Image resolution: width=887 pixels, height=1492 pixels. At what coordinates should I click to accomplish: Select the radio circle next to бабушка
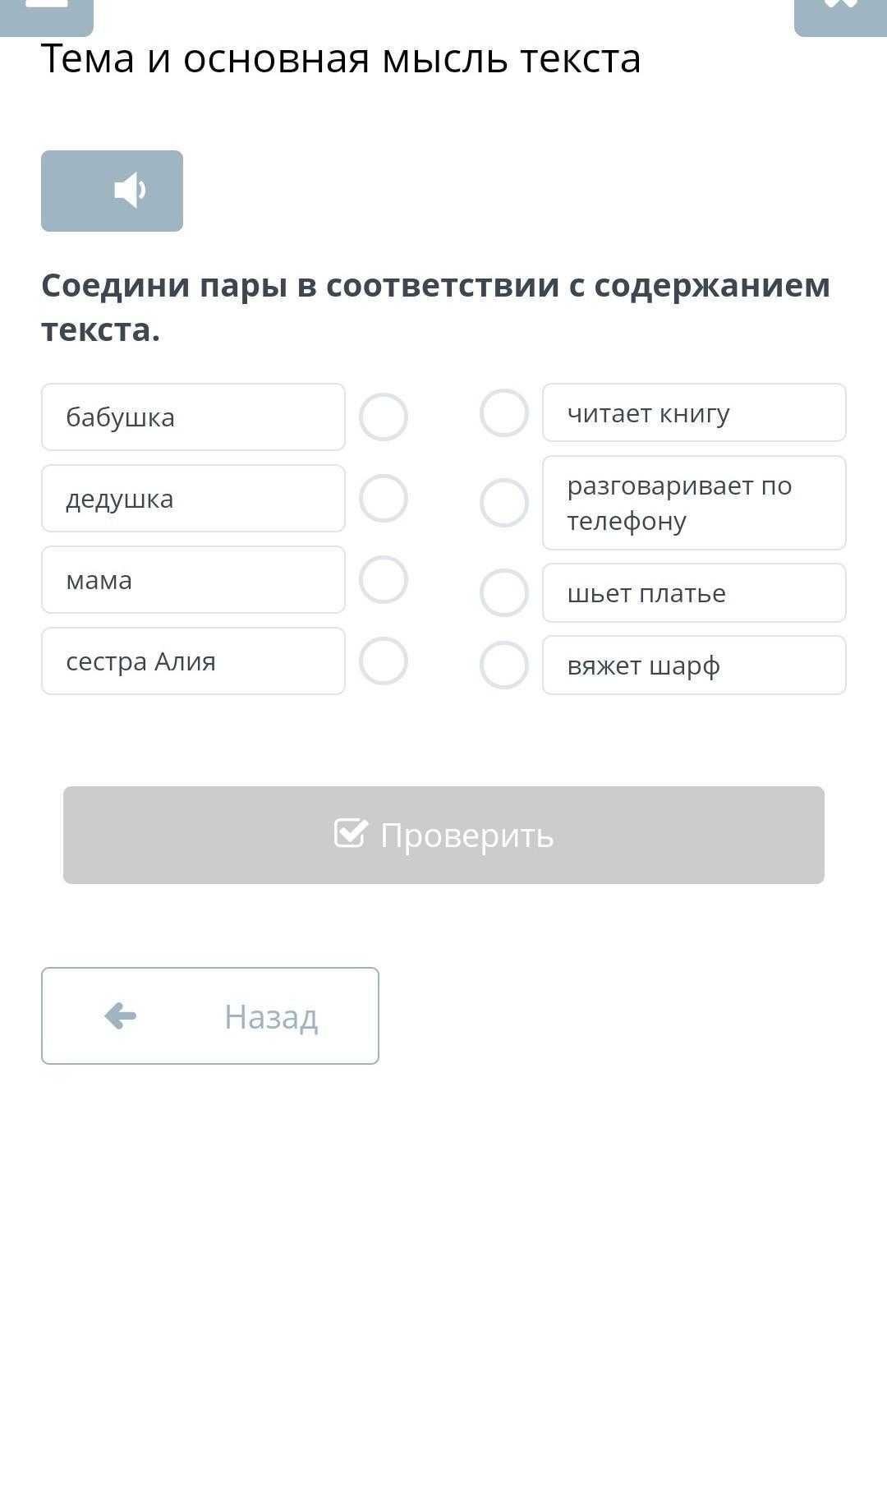coord(384,417)
